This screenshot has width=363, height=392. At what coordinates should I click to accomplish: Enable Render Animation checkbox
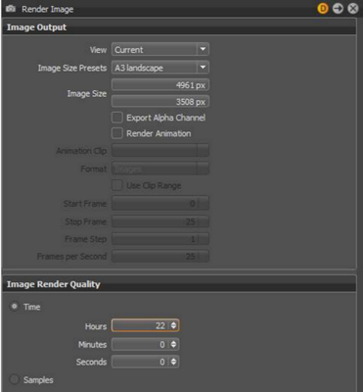click(x=117, y=133)
